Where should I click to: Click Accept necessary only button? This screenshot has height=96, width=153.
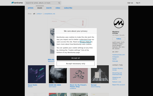(x=75, y=64)
